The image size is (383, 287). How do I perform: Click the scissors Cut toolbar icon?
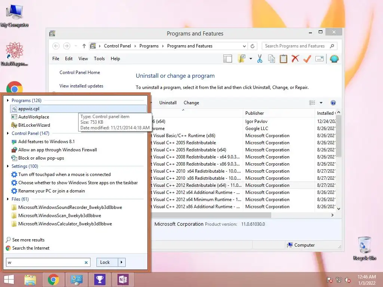pyautogui.click(x=260, y=59)
